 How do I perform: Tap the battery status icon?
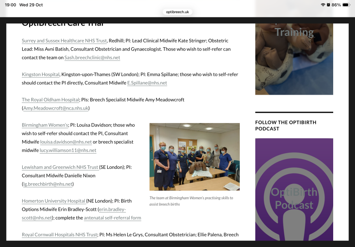(x=346, y=5)
